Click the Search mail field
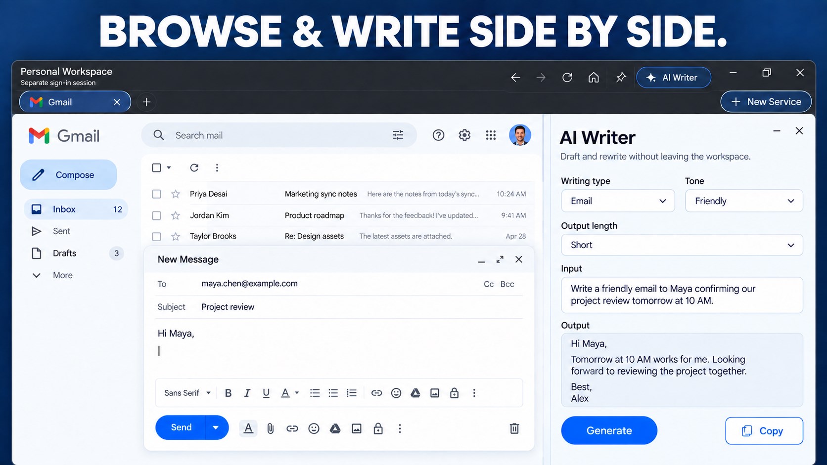Viewport: 827px width, 465px height. point(279,135)
